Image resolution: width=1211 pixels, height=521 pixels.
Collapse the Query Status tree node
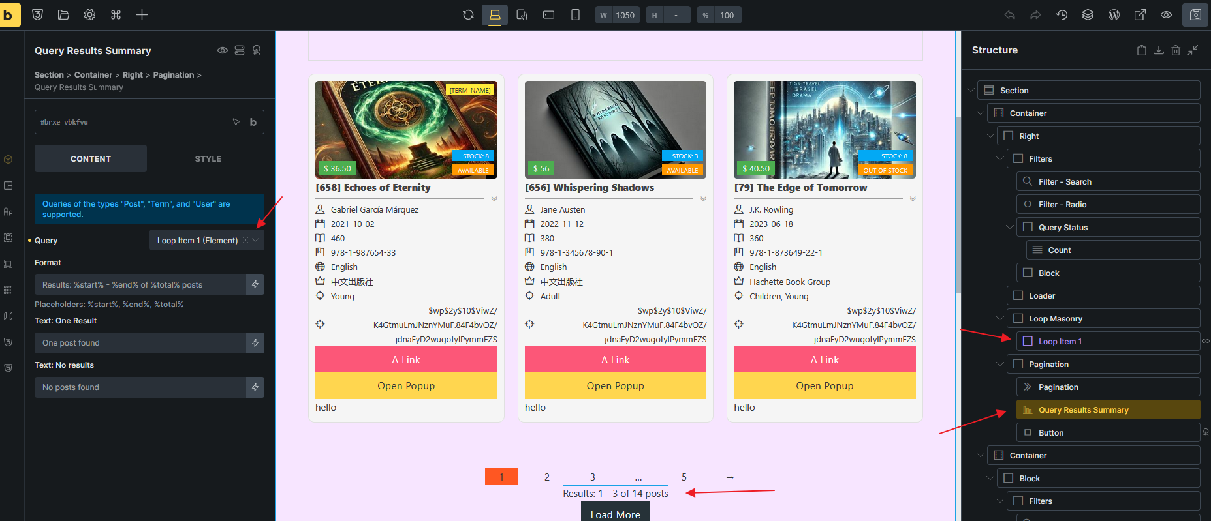1009,228
